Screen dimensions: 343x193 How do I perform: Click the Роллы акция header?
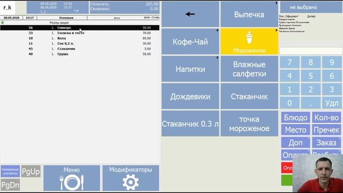click(59, 23)
